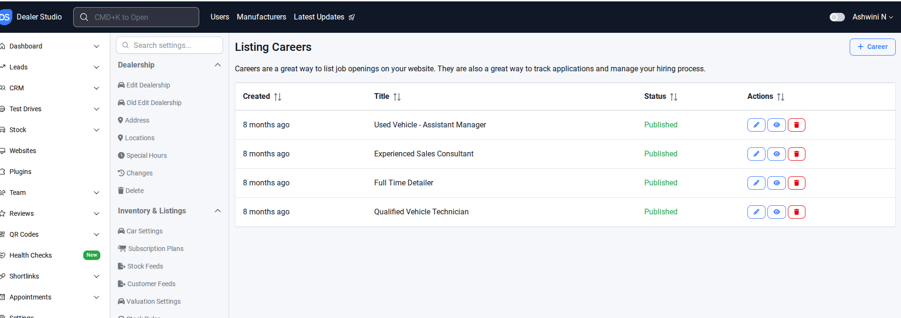Click edit pencil for Full Time Detailer
901x318 pixels.
(x=756, y=183)
